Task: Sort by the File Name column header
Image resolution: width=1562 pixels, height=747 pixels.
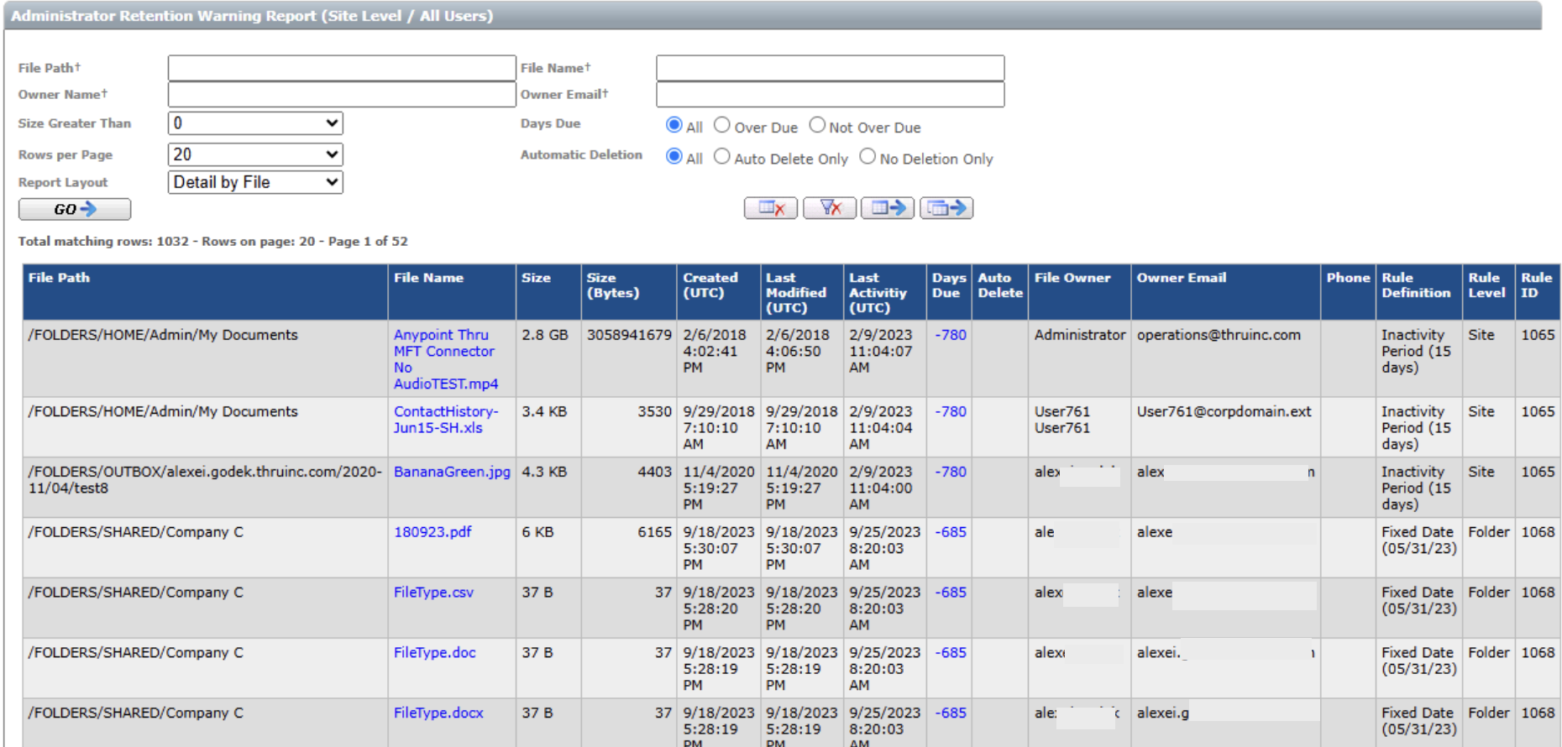Action: click(x=428, y=278)
